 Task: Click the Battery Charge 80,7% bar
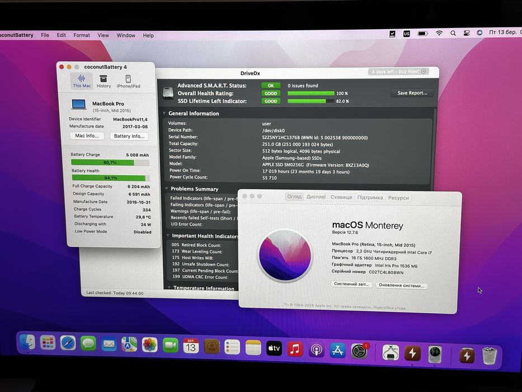pos(110,162)
